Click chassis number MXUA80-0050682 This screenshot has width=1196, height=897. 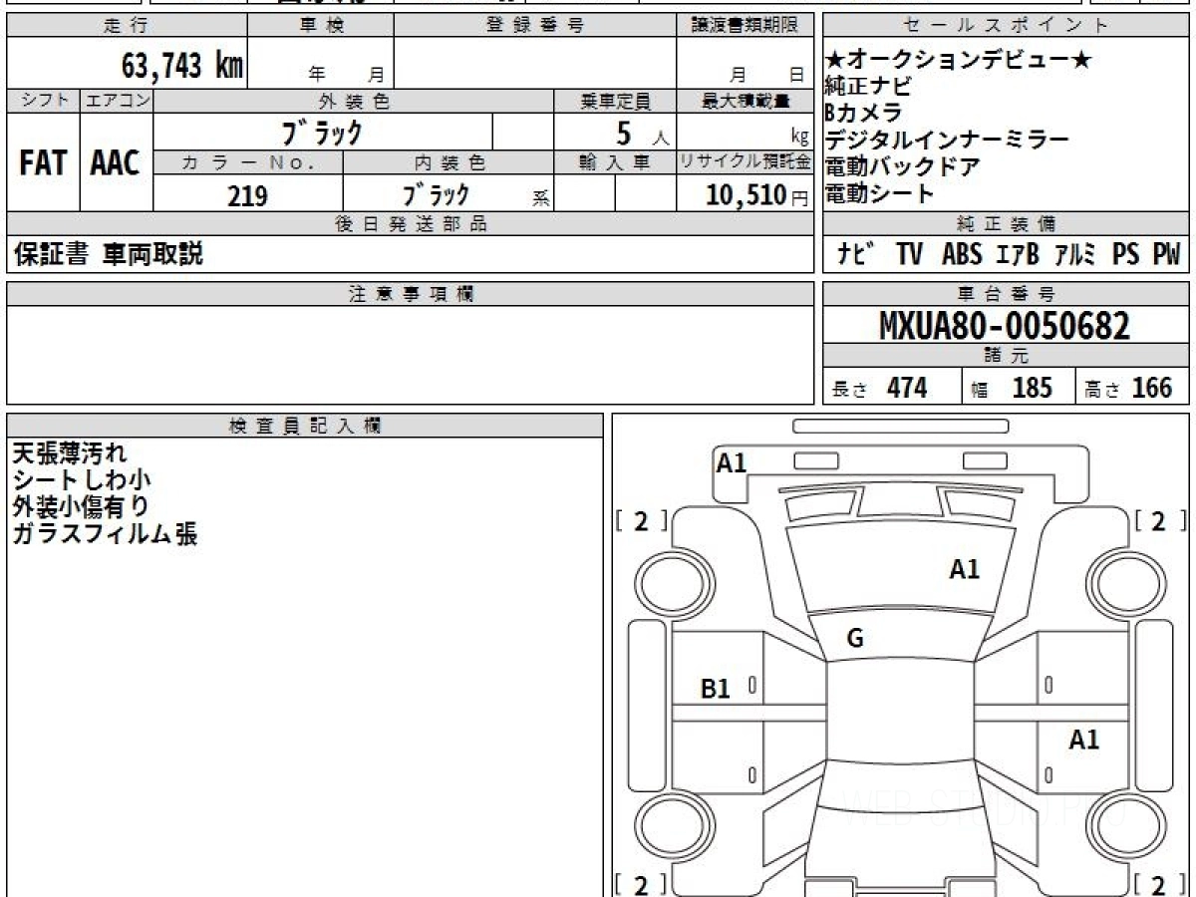tap(1005, 325)
